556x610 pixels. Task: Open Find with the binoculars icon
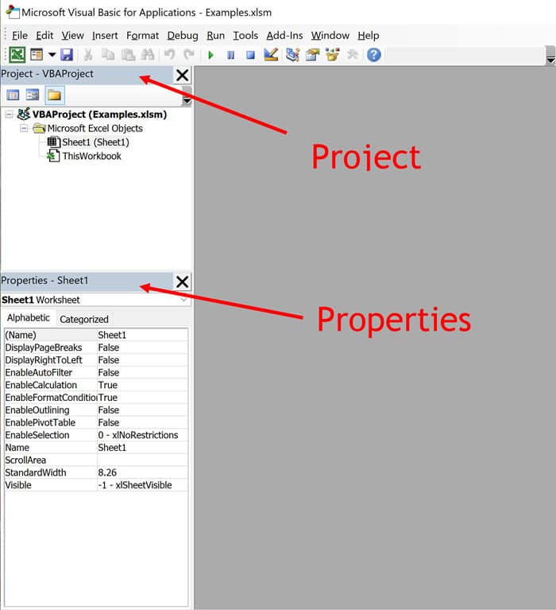click(147, 55)
